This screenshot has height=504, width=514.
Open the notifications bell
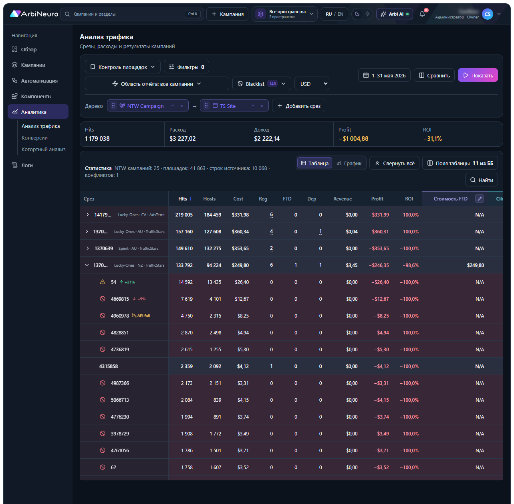coord(422,14)
